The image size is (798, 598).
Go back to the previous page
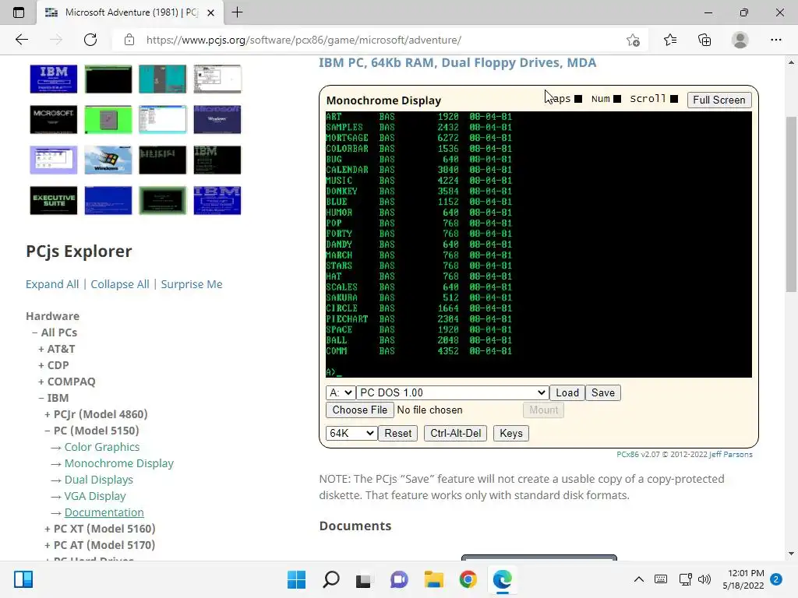21,40
